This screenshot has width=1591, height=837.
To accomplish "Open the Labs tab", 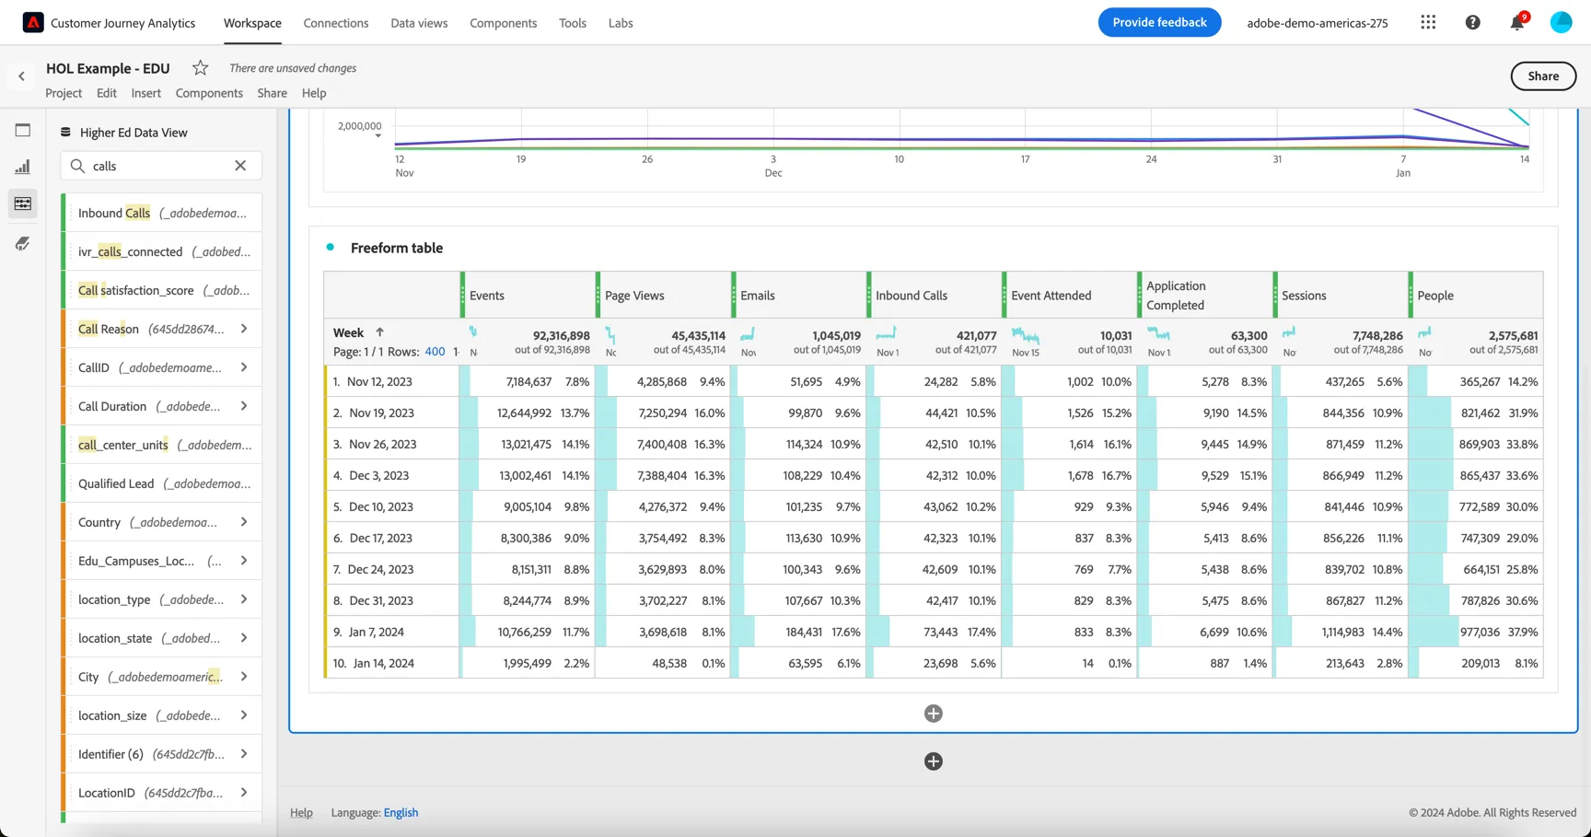I will pos(621,23).
